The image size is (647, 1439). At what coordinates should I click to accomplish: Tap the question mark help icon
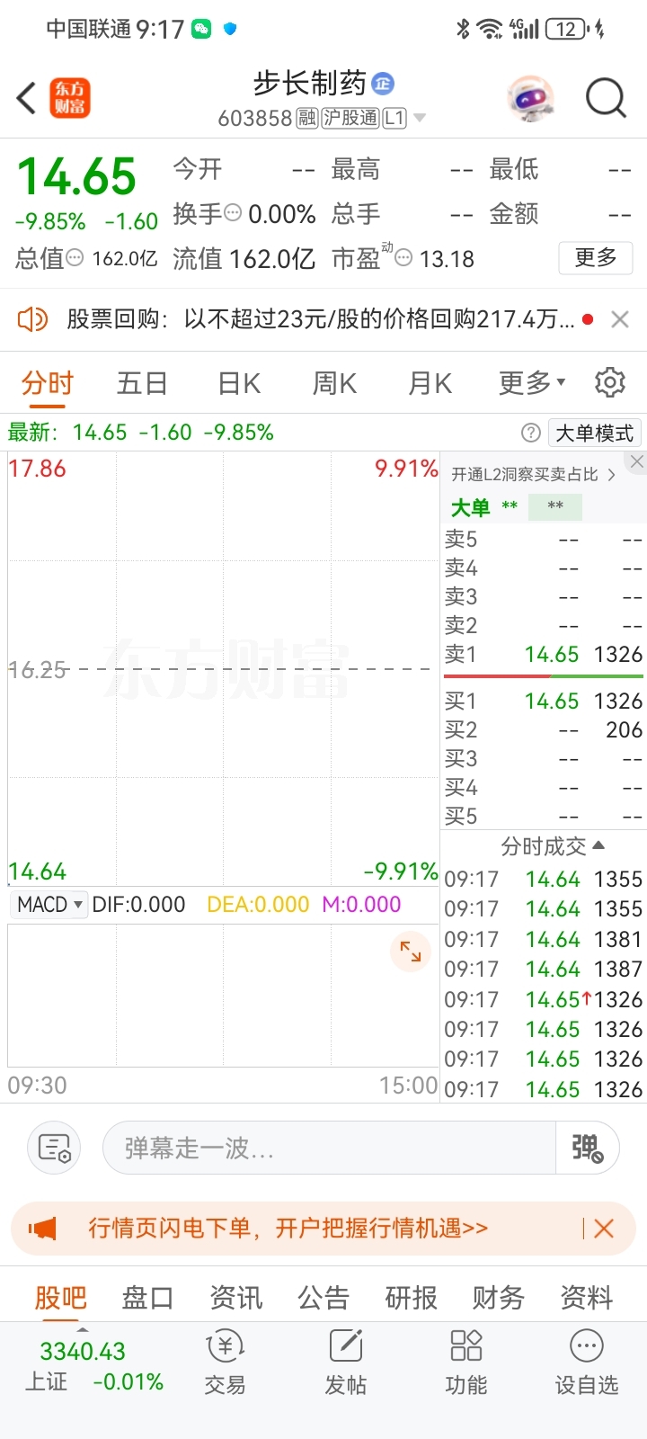531,433
